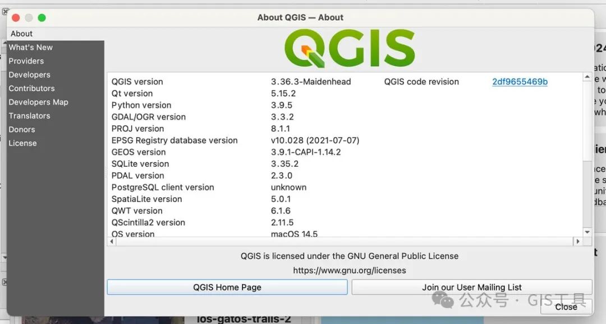
Task: Select the 3.36.3-Maidenhead version value
Action: pyautogui.click(x=311, y=81)
